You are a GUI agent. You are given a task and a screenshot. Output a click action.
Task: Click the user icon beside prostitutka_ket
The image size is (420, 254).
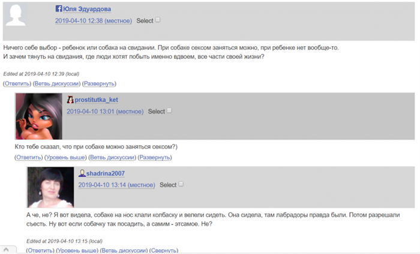70,100
